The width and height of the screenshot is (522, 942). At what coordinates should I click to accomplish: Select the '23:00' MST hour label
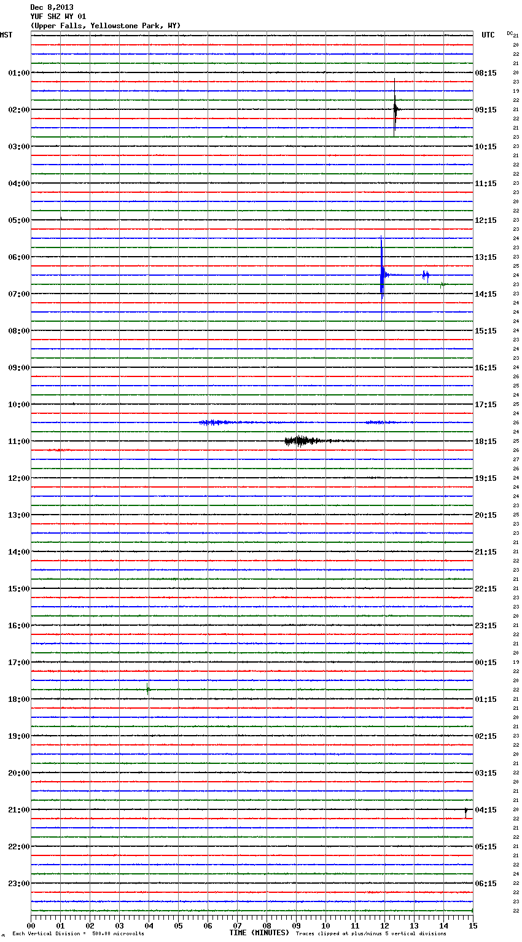pos(18,883)
